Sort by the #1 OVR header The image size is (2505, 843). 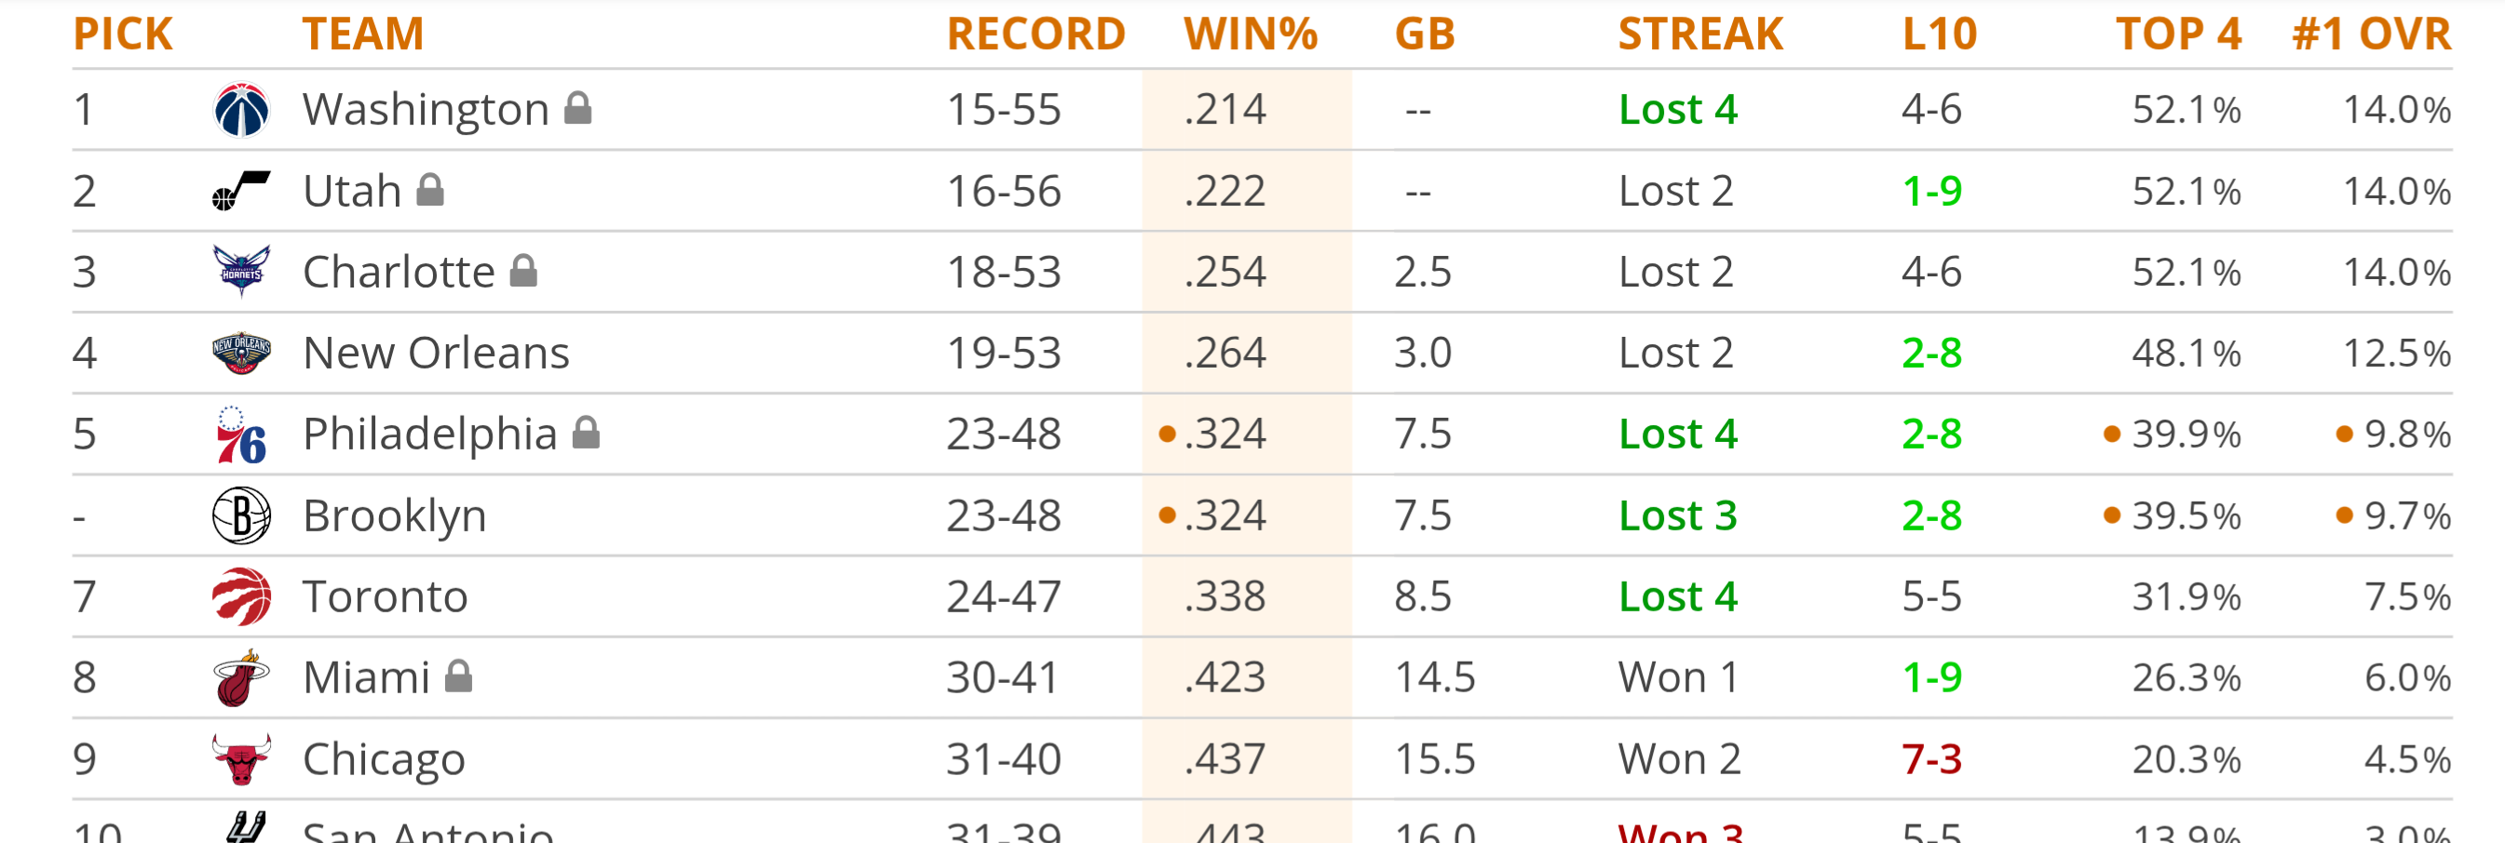[2372, 34]
